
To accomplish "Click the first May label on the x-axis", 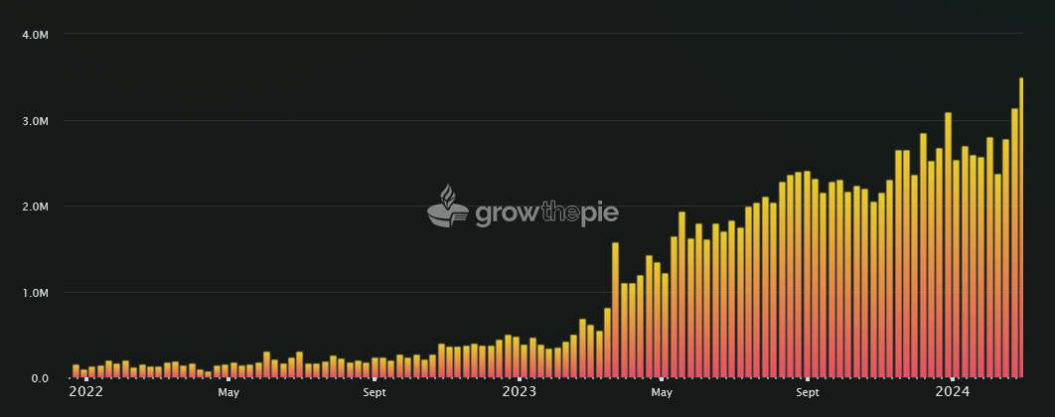I will tap(228, 393).
